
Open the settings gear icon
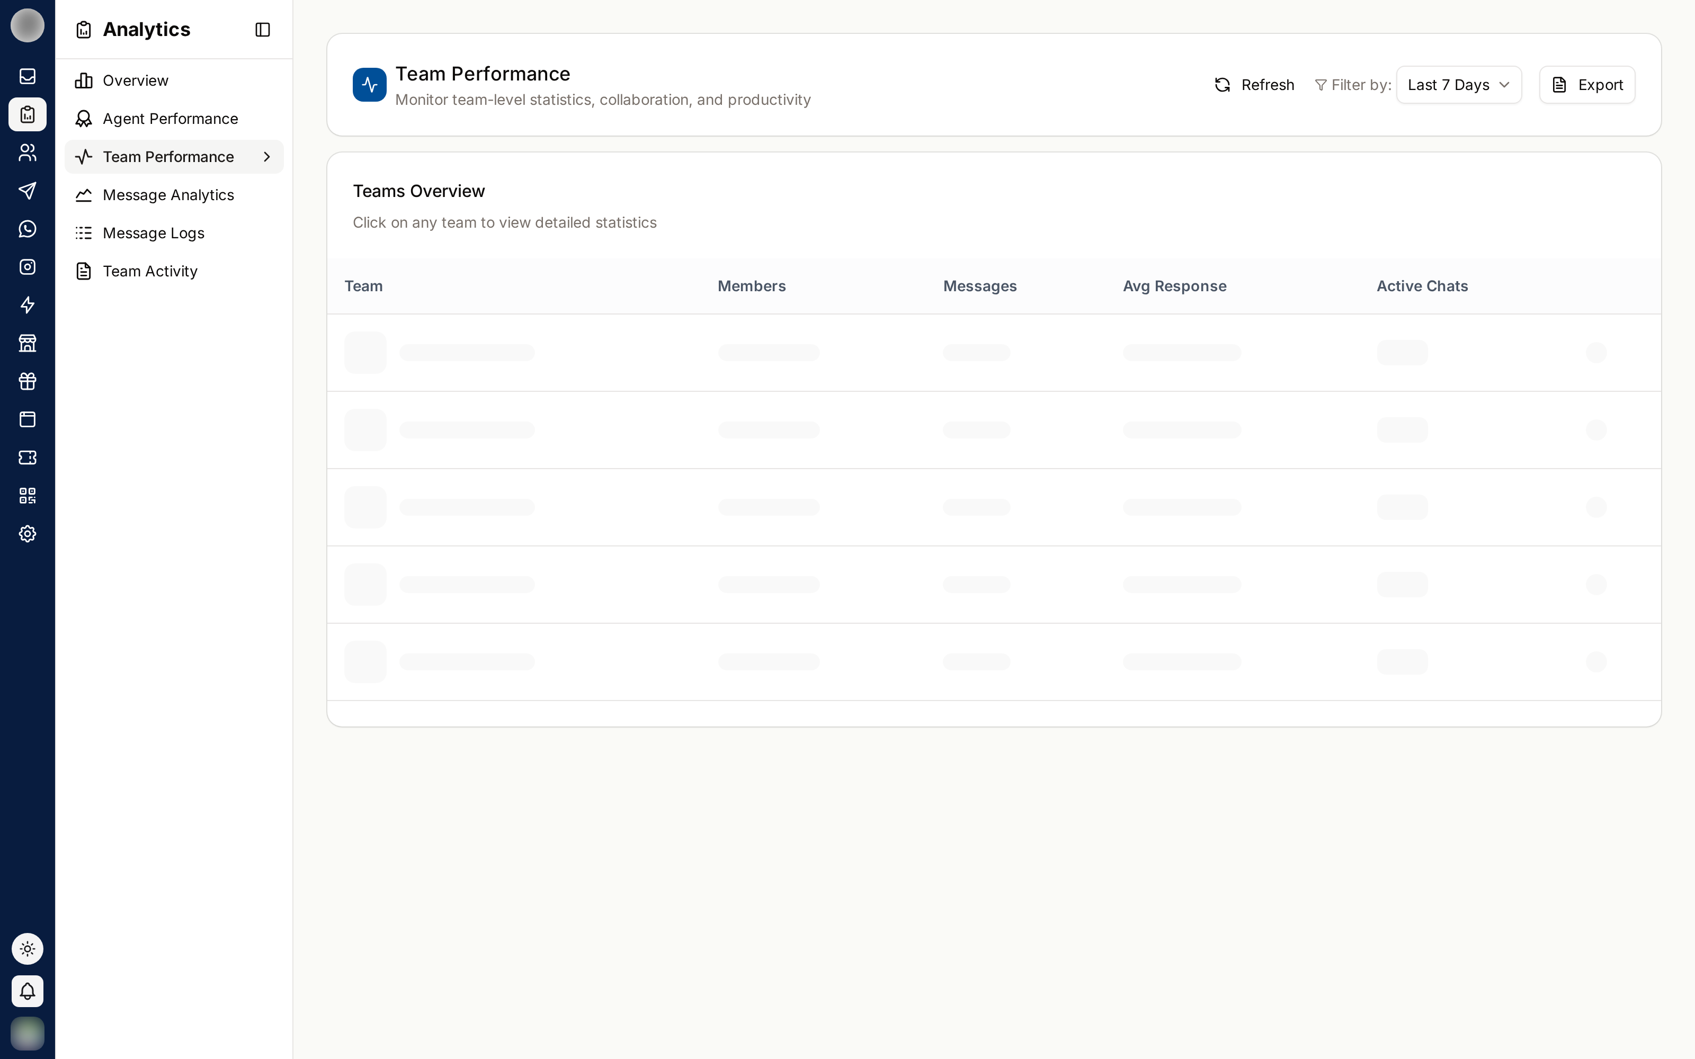(28, 534)
